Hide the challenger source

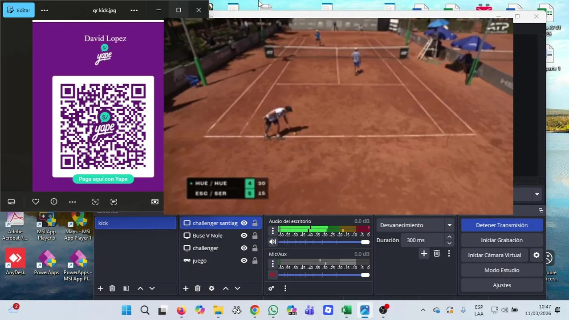click(244, 248)
